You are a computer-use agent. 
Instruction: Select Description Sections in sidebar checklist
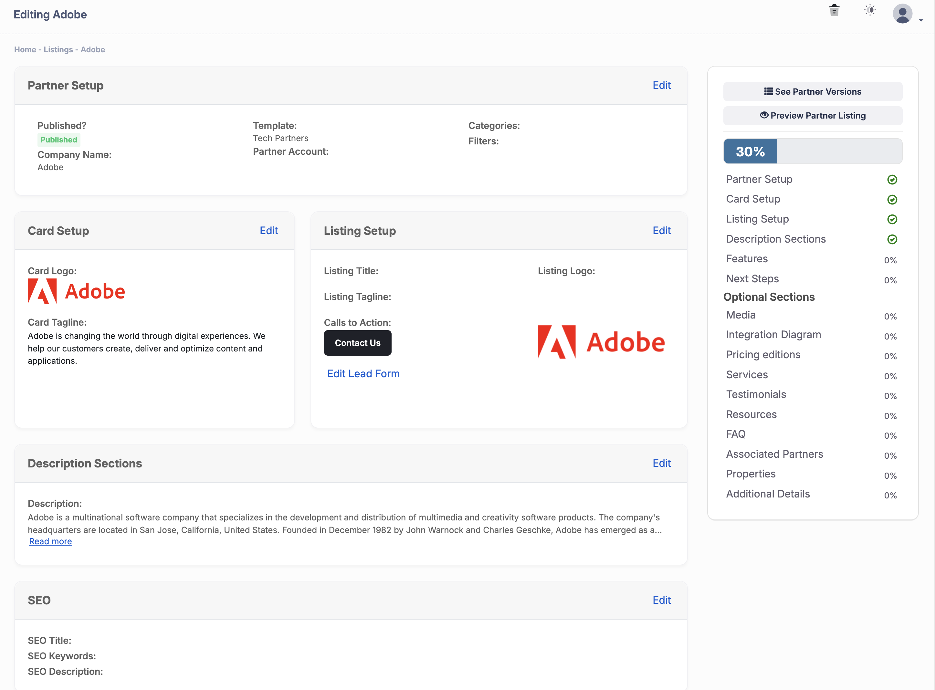tap(776, 239)
